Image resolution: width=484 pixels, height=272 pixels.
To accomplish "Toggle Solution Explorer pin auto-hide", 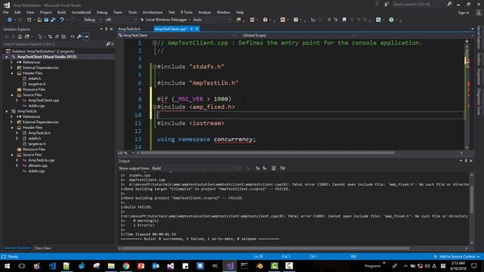I will pos(106,29).
